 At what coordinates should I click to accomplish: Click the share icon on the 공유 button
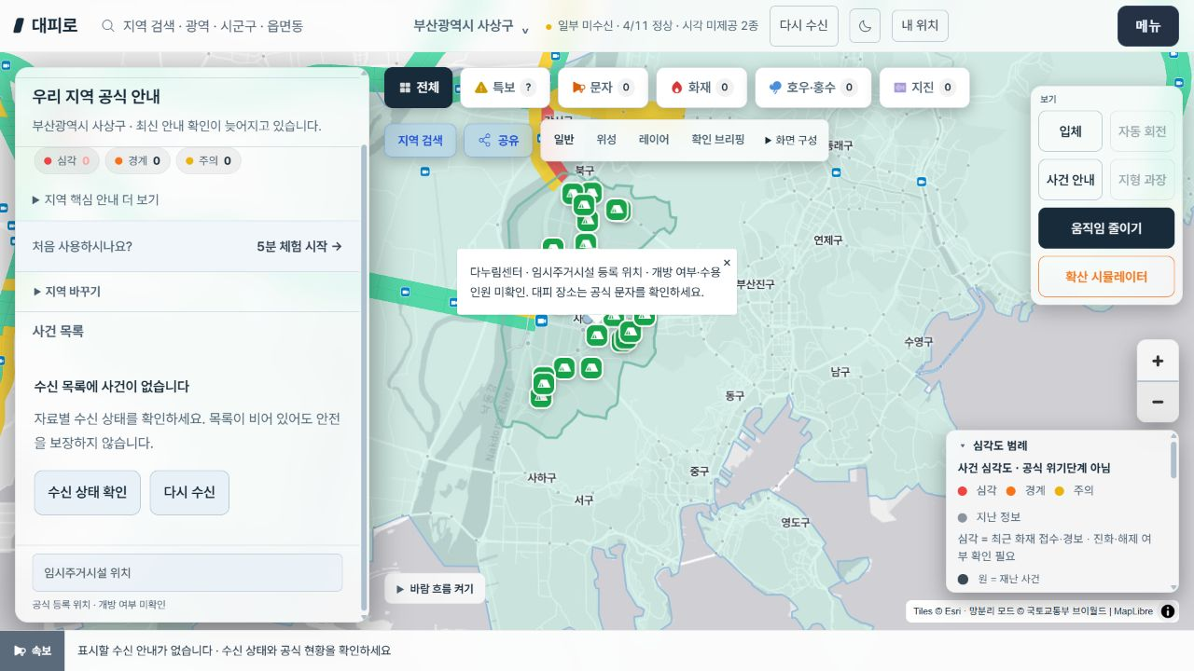[484, 141]
